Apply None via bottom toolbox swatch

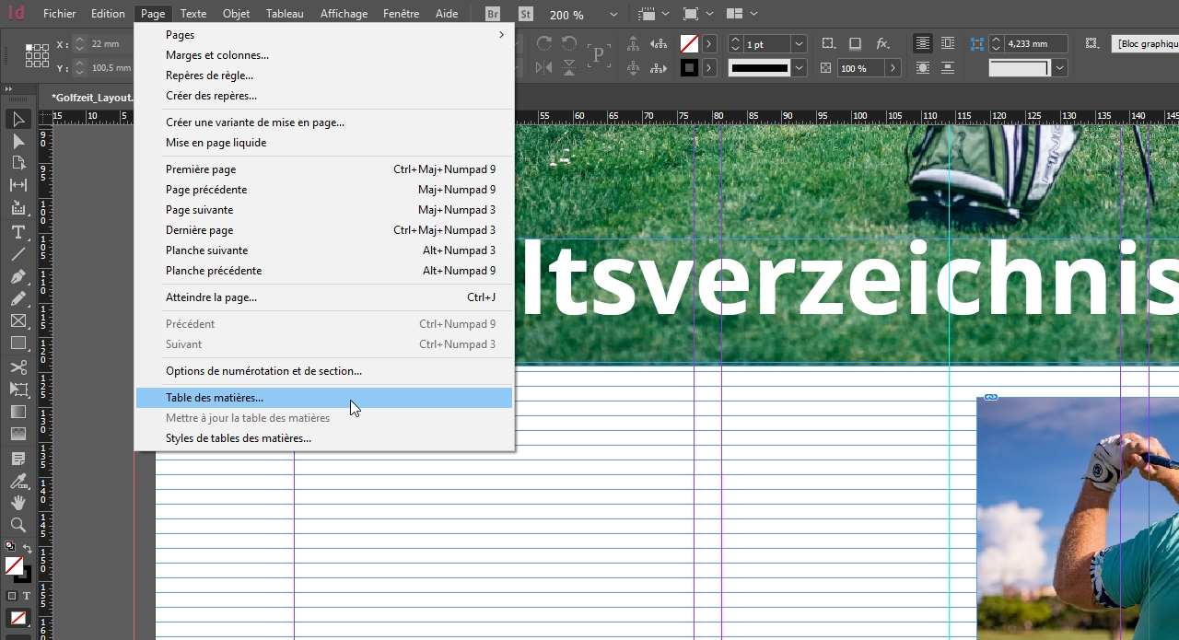pos(18,618)
